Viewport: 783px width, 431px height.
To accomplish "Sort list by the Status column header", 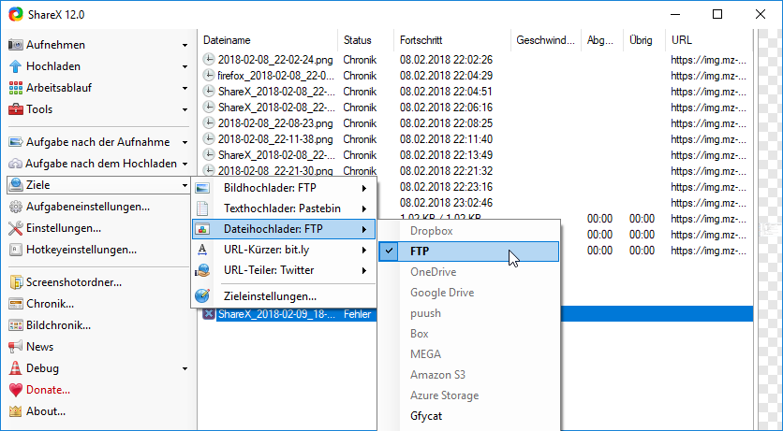I will coord(366,40).
